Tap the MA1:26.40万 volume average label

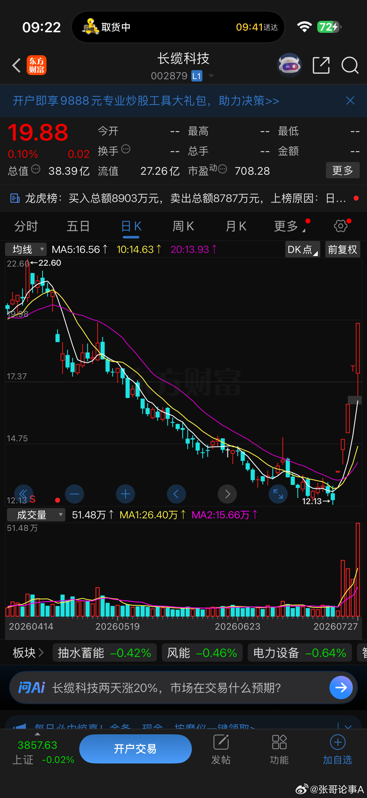(153, 515)
